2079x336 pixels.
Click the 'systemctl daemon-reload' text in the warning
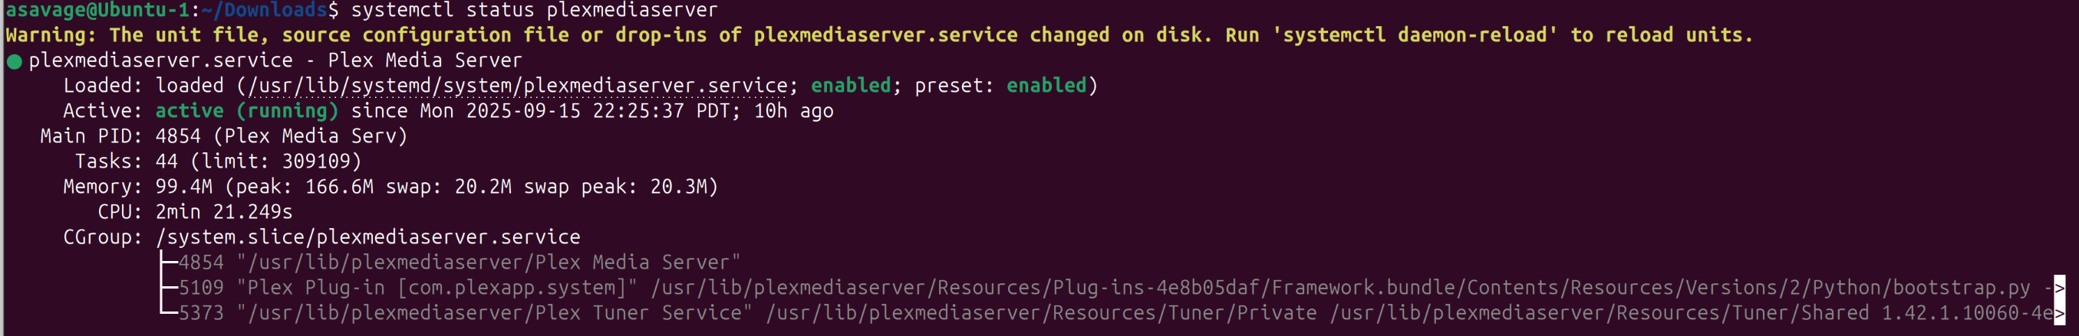pyautogui.click(x=1414, y=35)
